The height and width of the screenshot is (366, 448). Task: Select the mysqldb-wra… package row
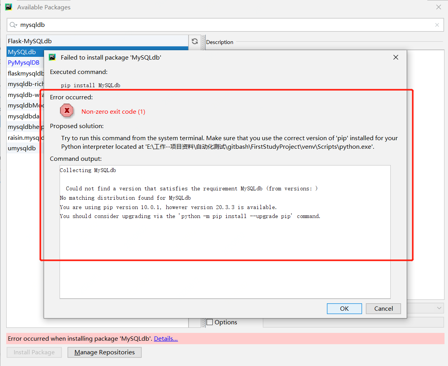(x=25, y=95)
